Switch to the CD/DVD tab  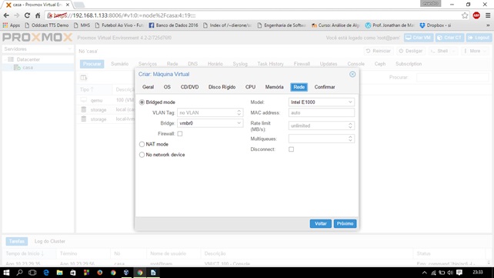click(x=189, y=87)
